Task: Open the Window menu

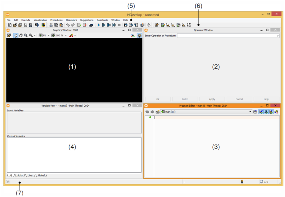Action: [x=115, y=20]
